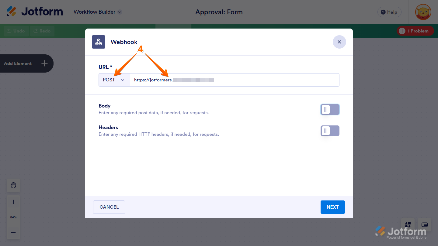
Task: Click the Webhook icon in the dialog header
Action: pyautogui.click(x=98, y=42)
